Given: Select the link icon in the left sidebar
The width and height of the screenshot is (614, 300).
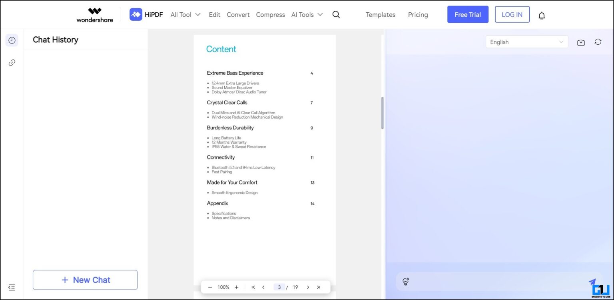Looking at the screenshot, I should click(12, 62).
